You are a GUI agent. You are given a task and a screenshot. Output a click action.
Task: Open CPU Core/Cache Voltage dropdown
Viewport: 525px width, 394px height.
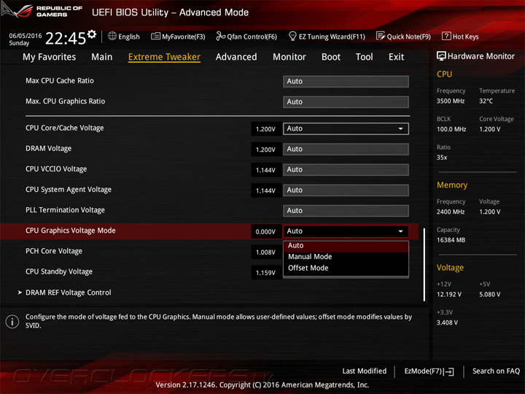pos(346,128)
